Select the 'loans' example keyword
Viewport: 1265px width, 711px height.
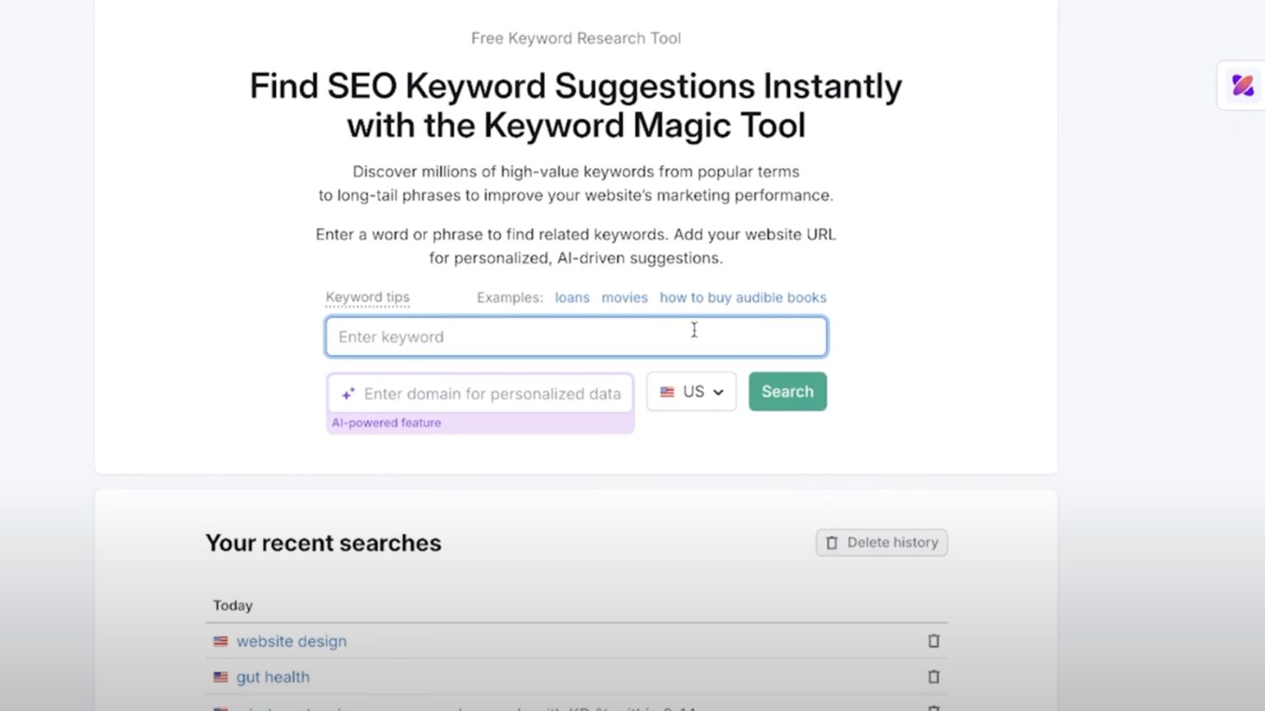pyautogui.click(x=572, y=298)
